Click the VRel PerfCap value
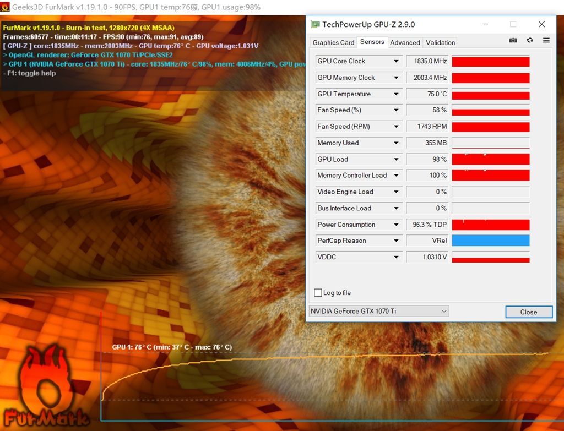 [x=427, y=241]
